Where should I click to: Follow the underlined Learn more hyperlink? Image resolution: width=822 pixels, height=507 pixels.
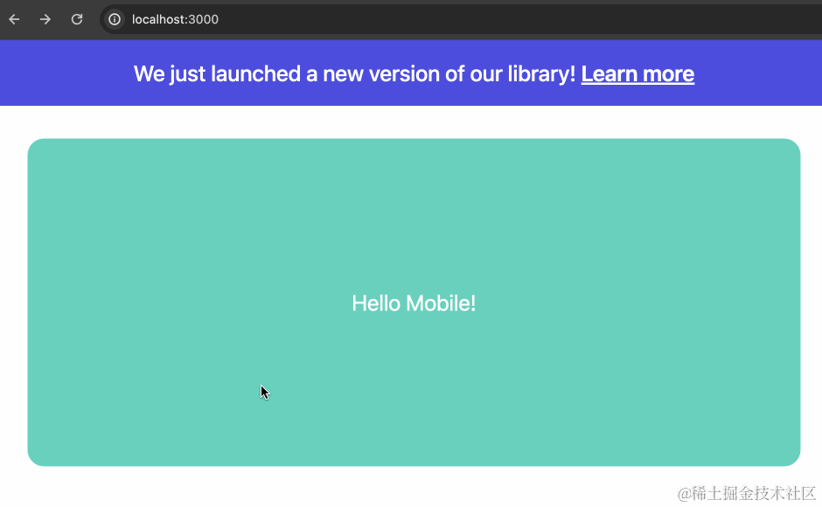pyautogui.click(x=637, y=73)
